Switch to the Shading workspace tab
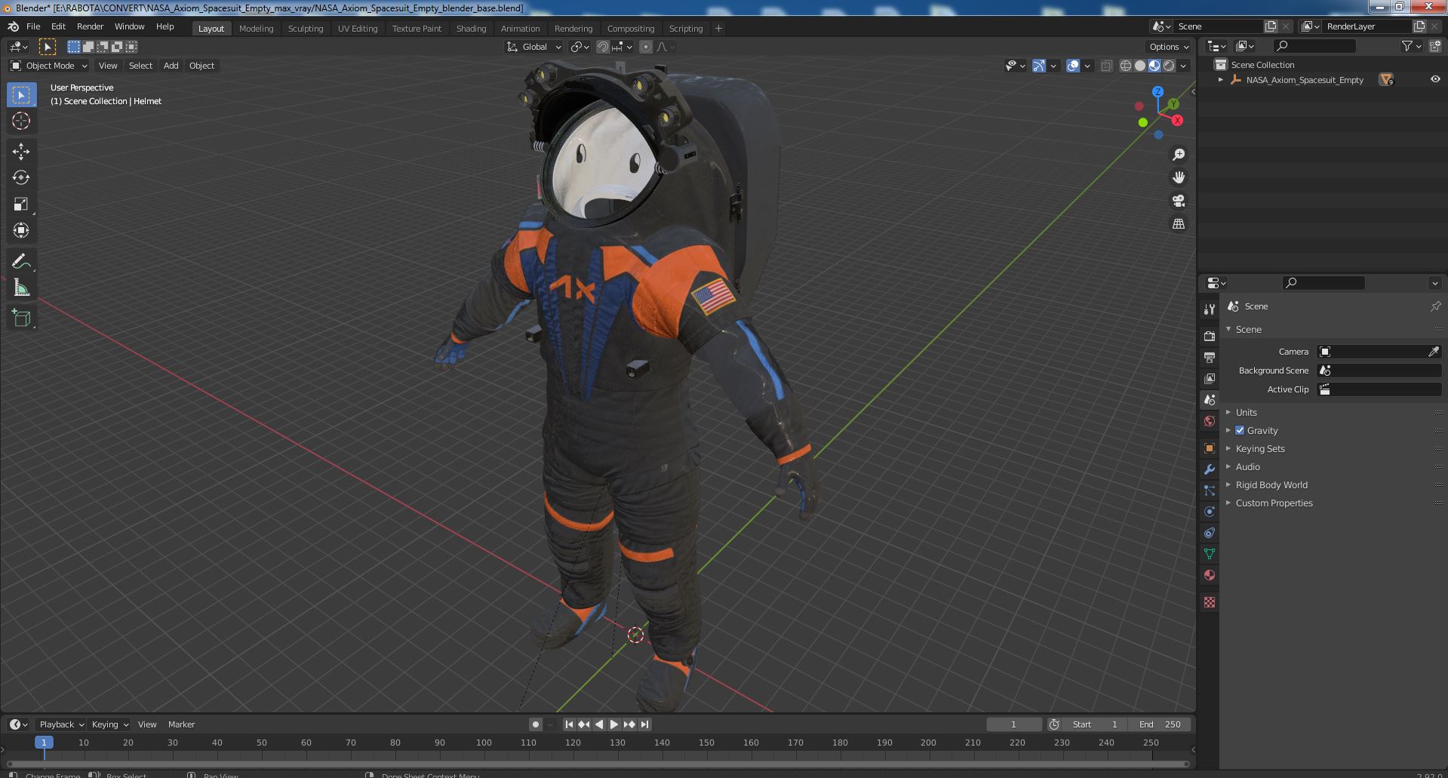Screen dimensions: 1448x778 (471, 29)
